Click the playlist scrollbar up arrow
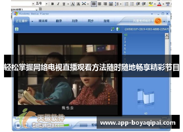 coord(167,35)
